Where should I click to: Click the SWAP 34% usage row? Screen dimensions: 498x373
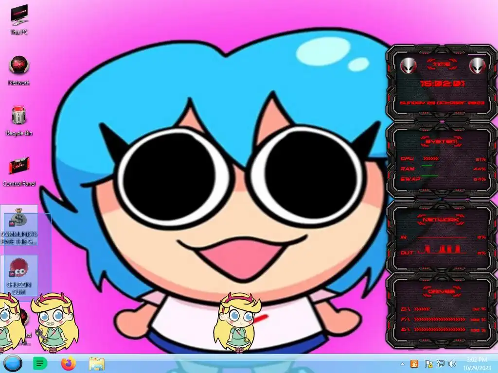click(x=443, y=179)
